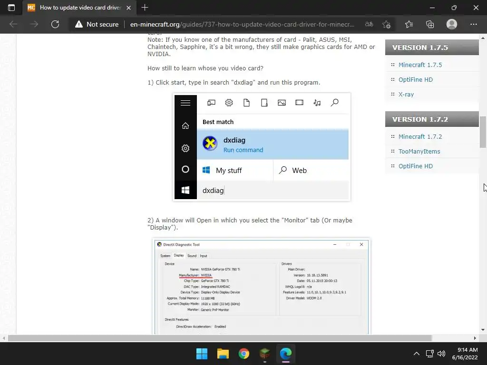Image resolution: width=487 pixels, height=365 pixels.
Task: Click the scroll down arrow
Action: [x=483, y=330]
